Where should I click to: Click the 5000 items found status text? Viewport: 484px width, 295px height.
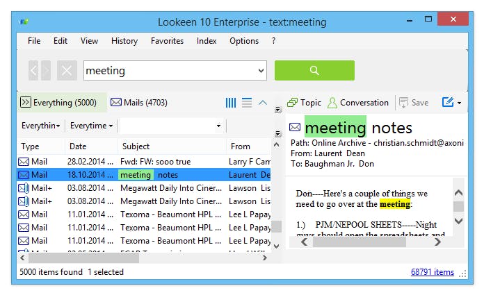(51, 272)
